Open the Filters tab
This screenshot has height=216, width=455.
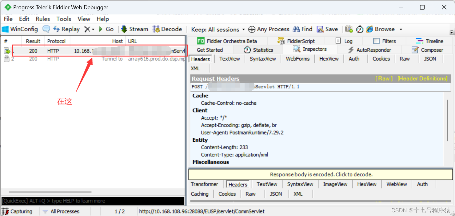(x=385, y=41)
